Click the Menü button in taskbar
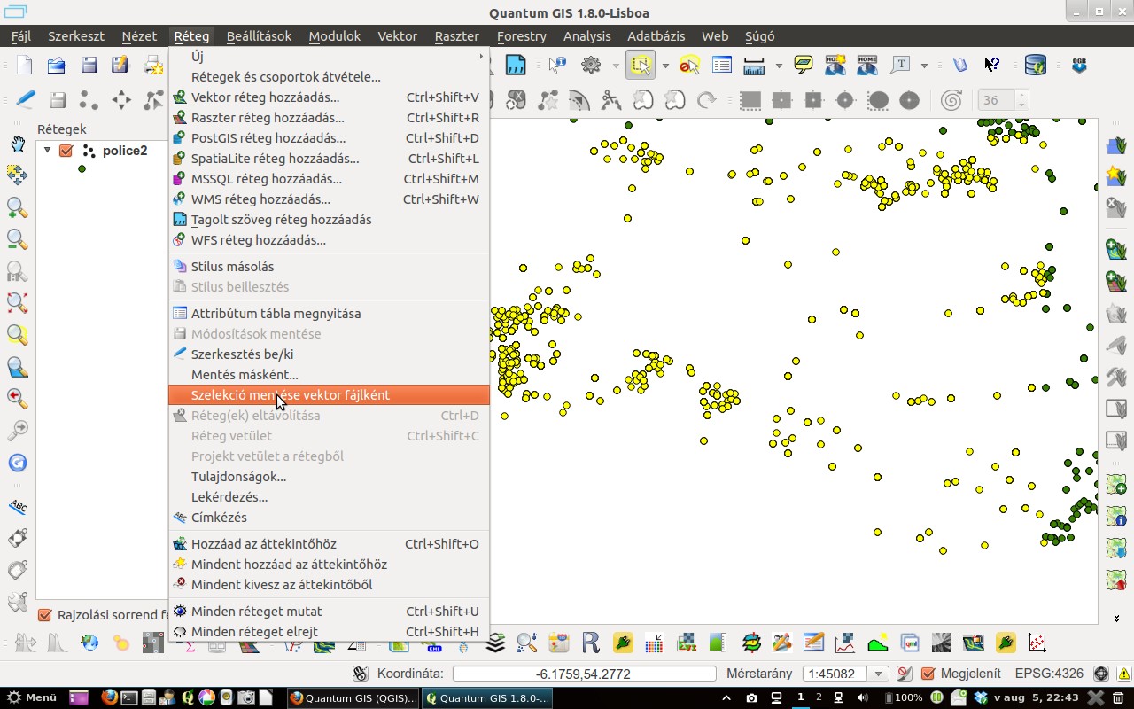This screenshot has height=709, width=1134. pos(32,697)
